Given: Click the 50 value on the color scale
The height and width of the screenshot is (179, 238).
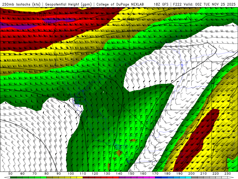Looking at the screenshot, I should (10, 174).
